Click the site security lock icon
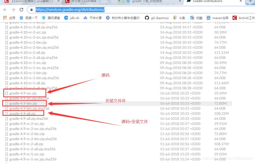255x163 pixels. pos(31,10)
